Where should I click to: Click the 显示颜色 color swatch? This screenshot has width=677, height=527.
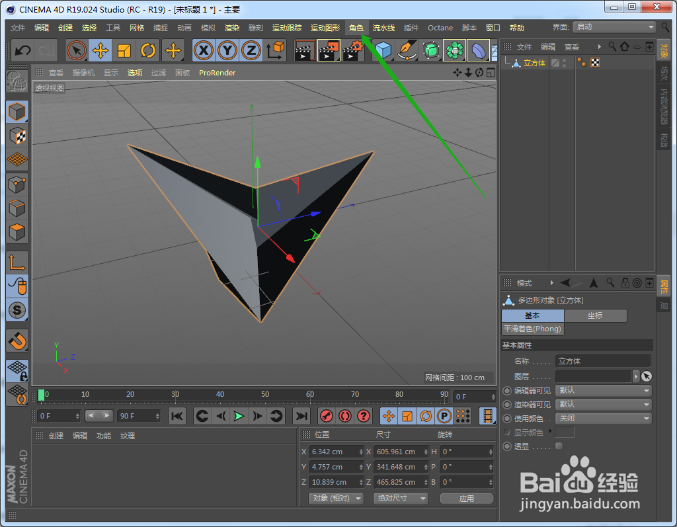[x=565, y=432]
